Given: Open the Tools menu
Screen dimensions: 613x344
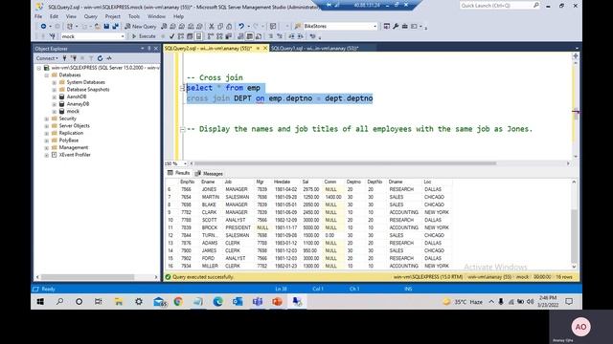Looking at the screenshot, I should (134, 16).
